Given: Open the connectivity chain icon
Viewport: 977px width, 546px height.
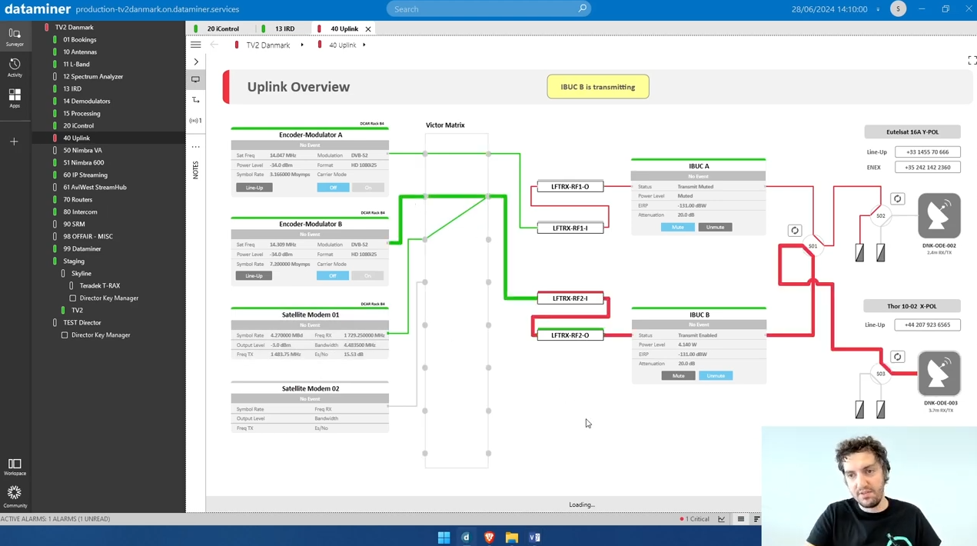Looking at the screenshot, I should click(196, 100).
